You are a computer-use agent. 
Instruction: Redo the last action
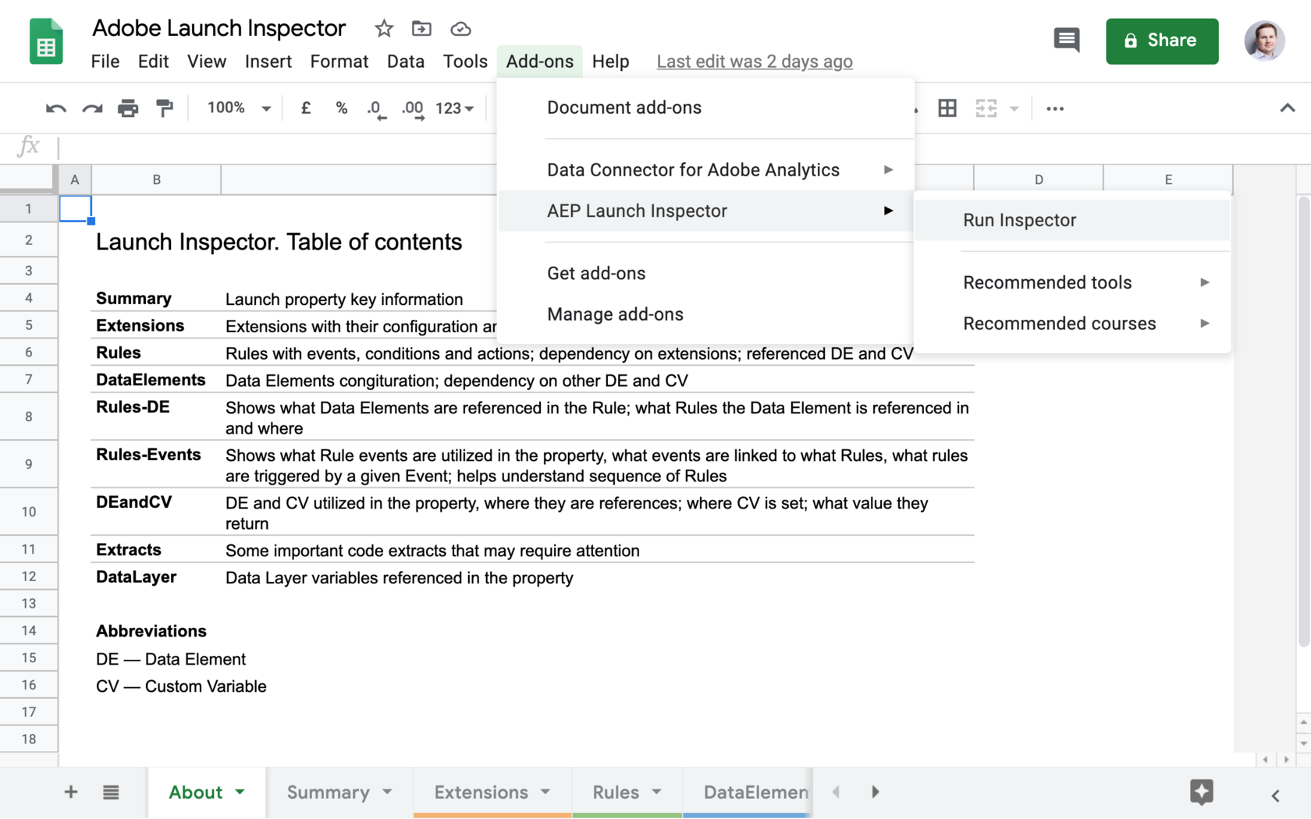coord(91,108)
